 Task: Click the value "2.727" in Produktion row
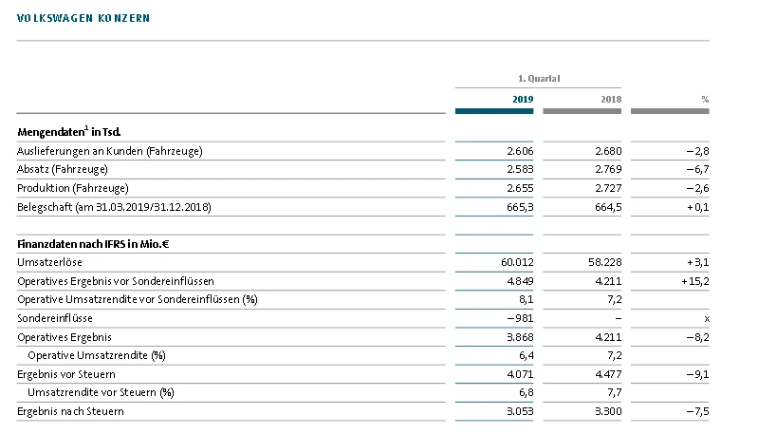point(608,188)
